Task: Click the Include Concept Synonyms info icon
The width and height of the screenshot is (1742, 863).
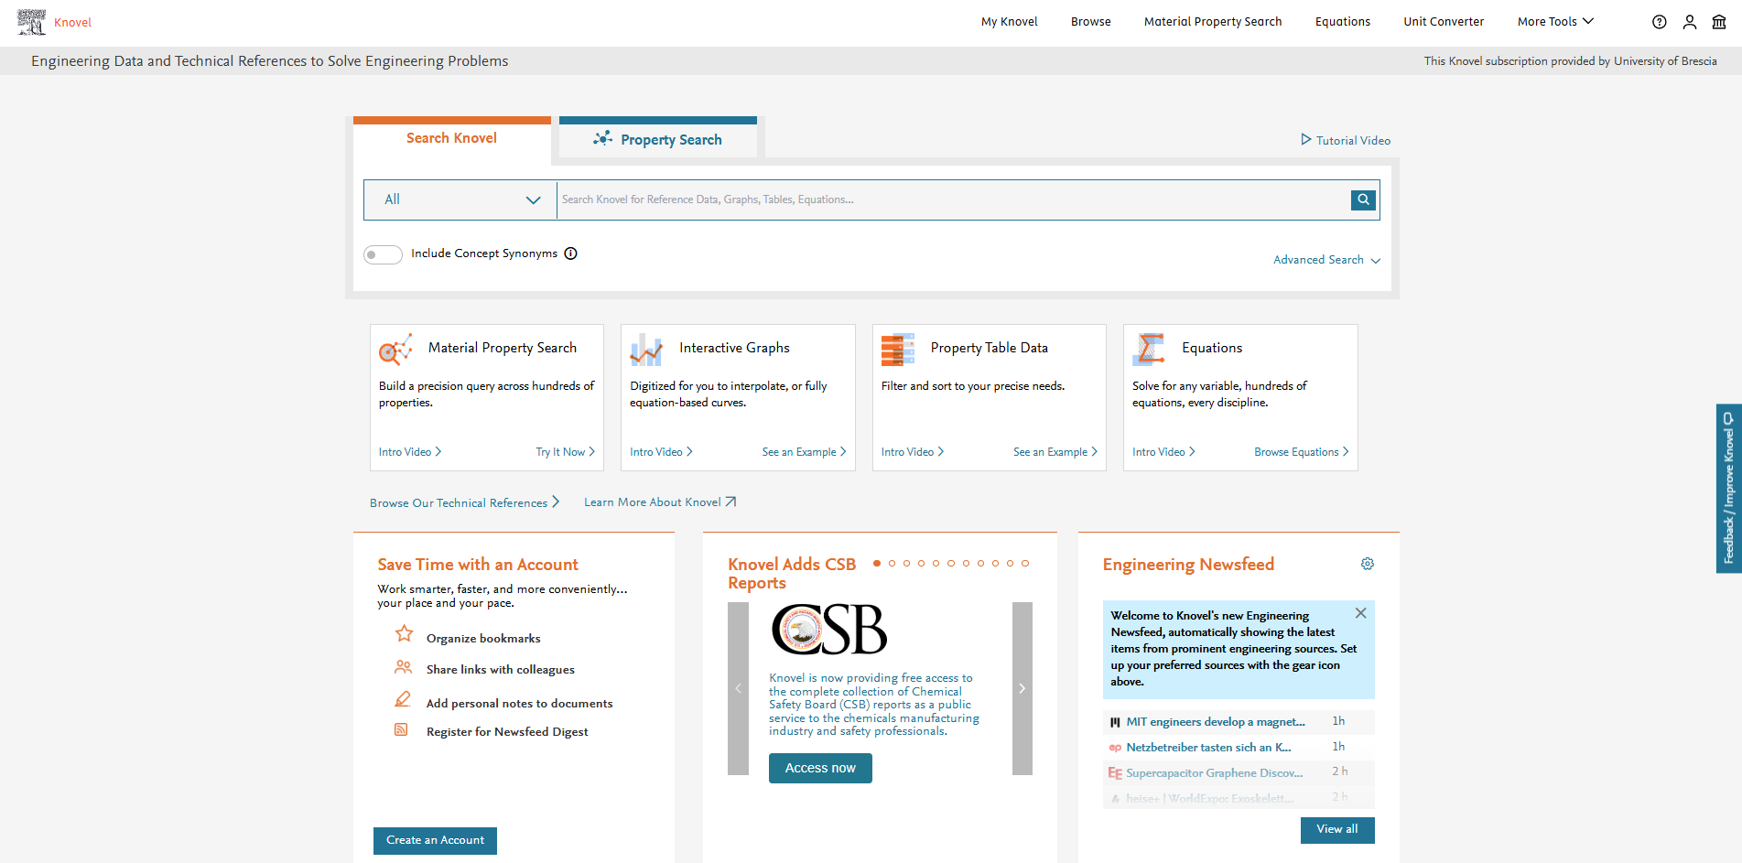Action: pos(570,254)
